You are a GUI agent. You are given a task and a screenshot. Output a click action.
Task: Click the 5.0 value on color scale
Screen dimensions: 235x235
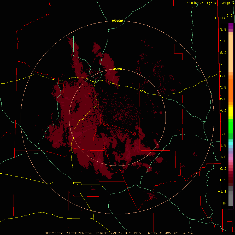[x=223, y=99]
